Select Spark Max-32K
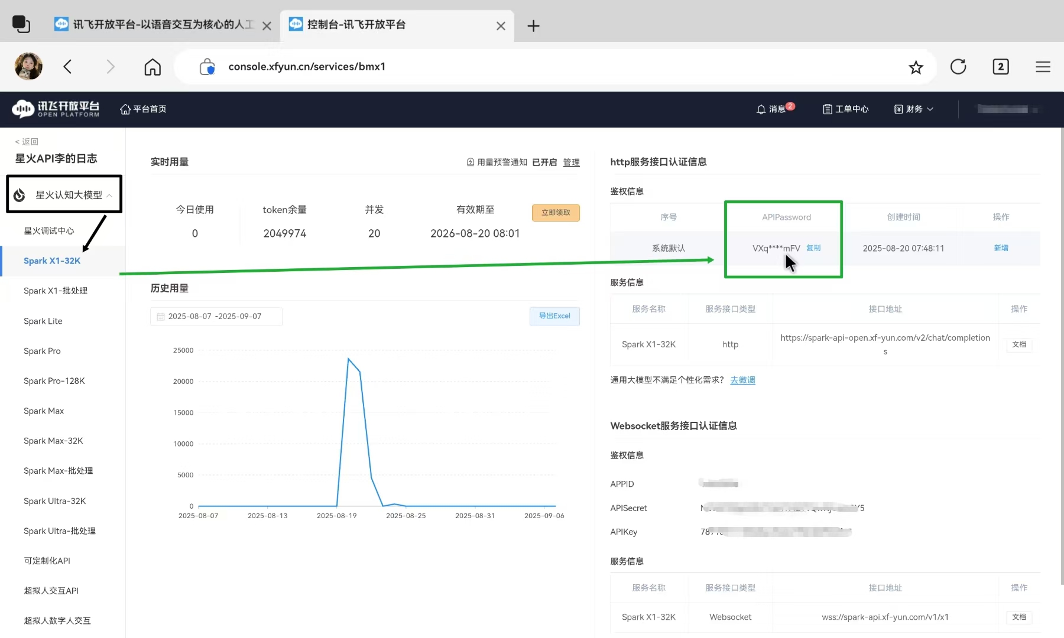 point(53,441)
